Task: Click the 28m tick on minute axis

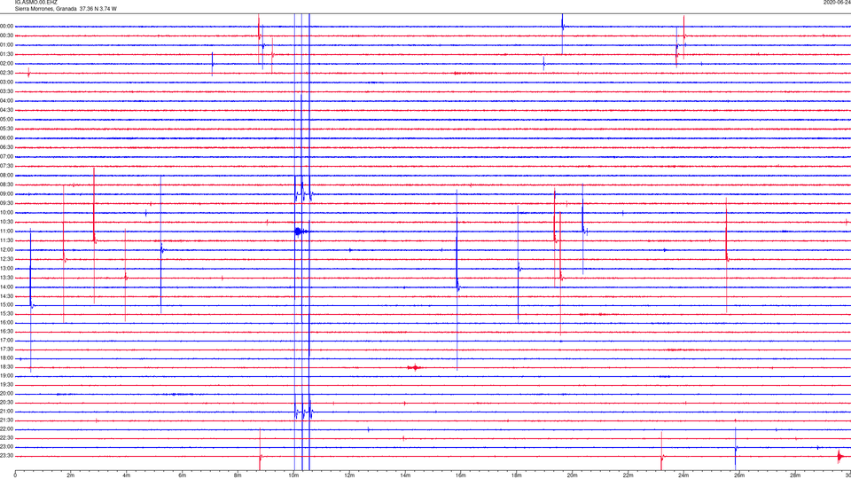Action: coord(795,475)
